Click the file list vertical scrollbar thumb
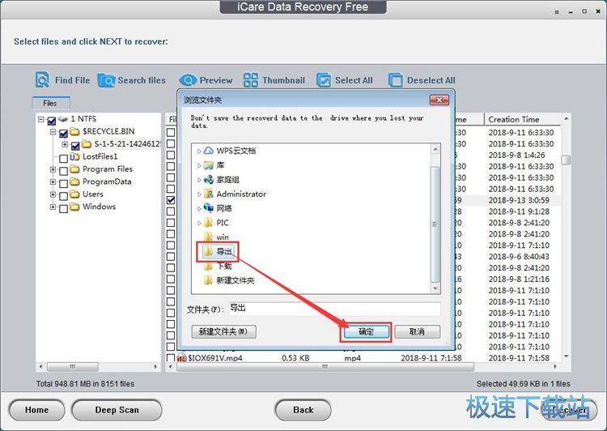 tap(566, 160)
